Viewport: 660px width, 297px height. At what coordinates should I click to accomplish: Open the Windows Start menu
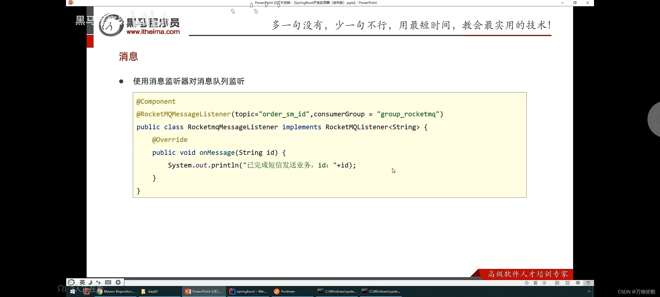(73, 291)
